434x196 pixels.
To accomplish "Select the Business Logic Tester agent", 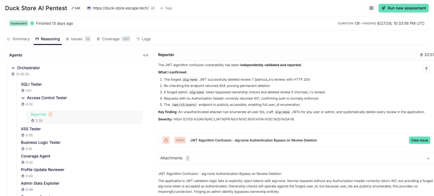I will 41,142.
